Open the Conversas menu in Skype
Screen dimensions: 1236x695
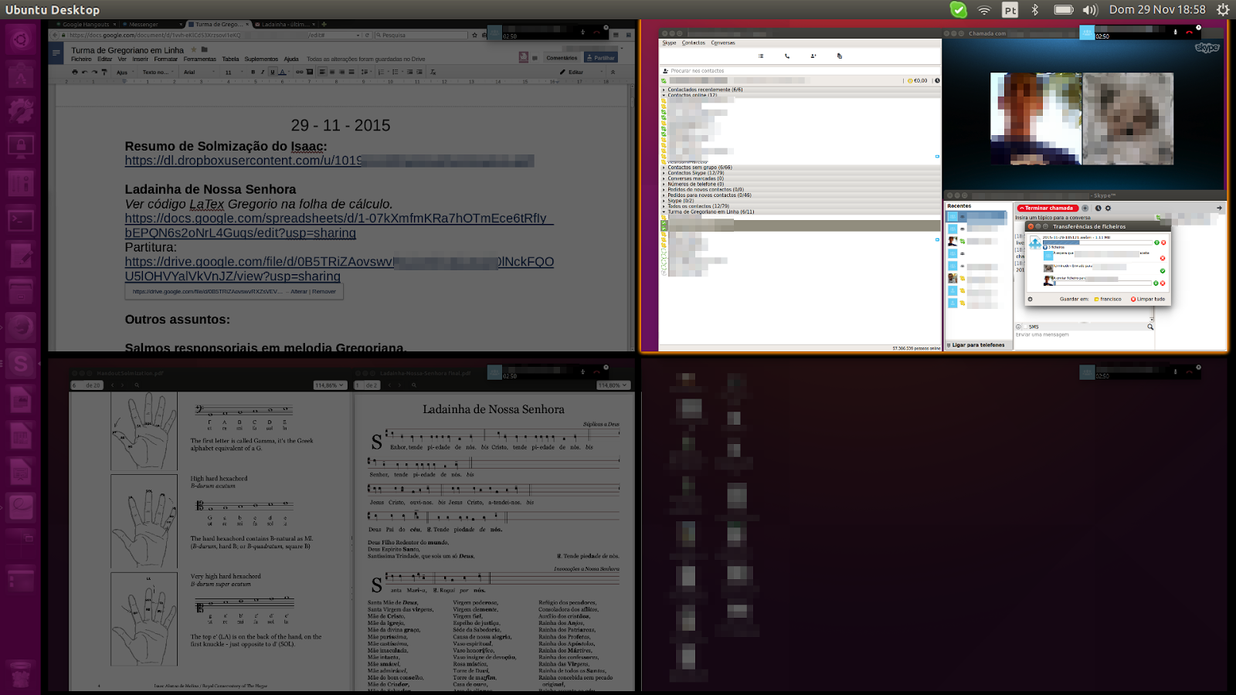(723, 42)
